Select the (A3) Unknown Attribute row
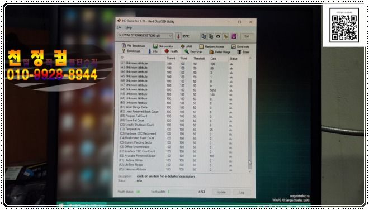This screenshot has width=369, height=210. (183, 68)
